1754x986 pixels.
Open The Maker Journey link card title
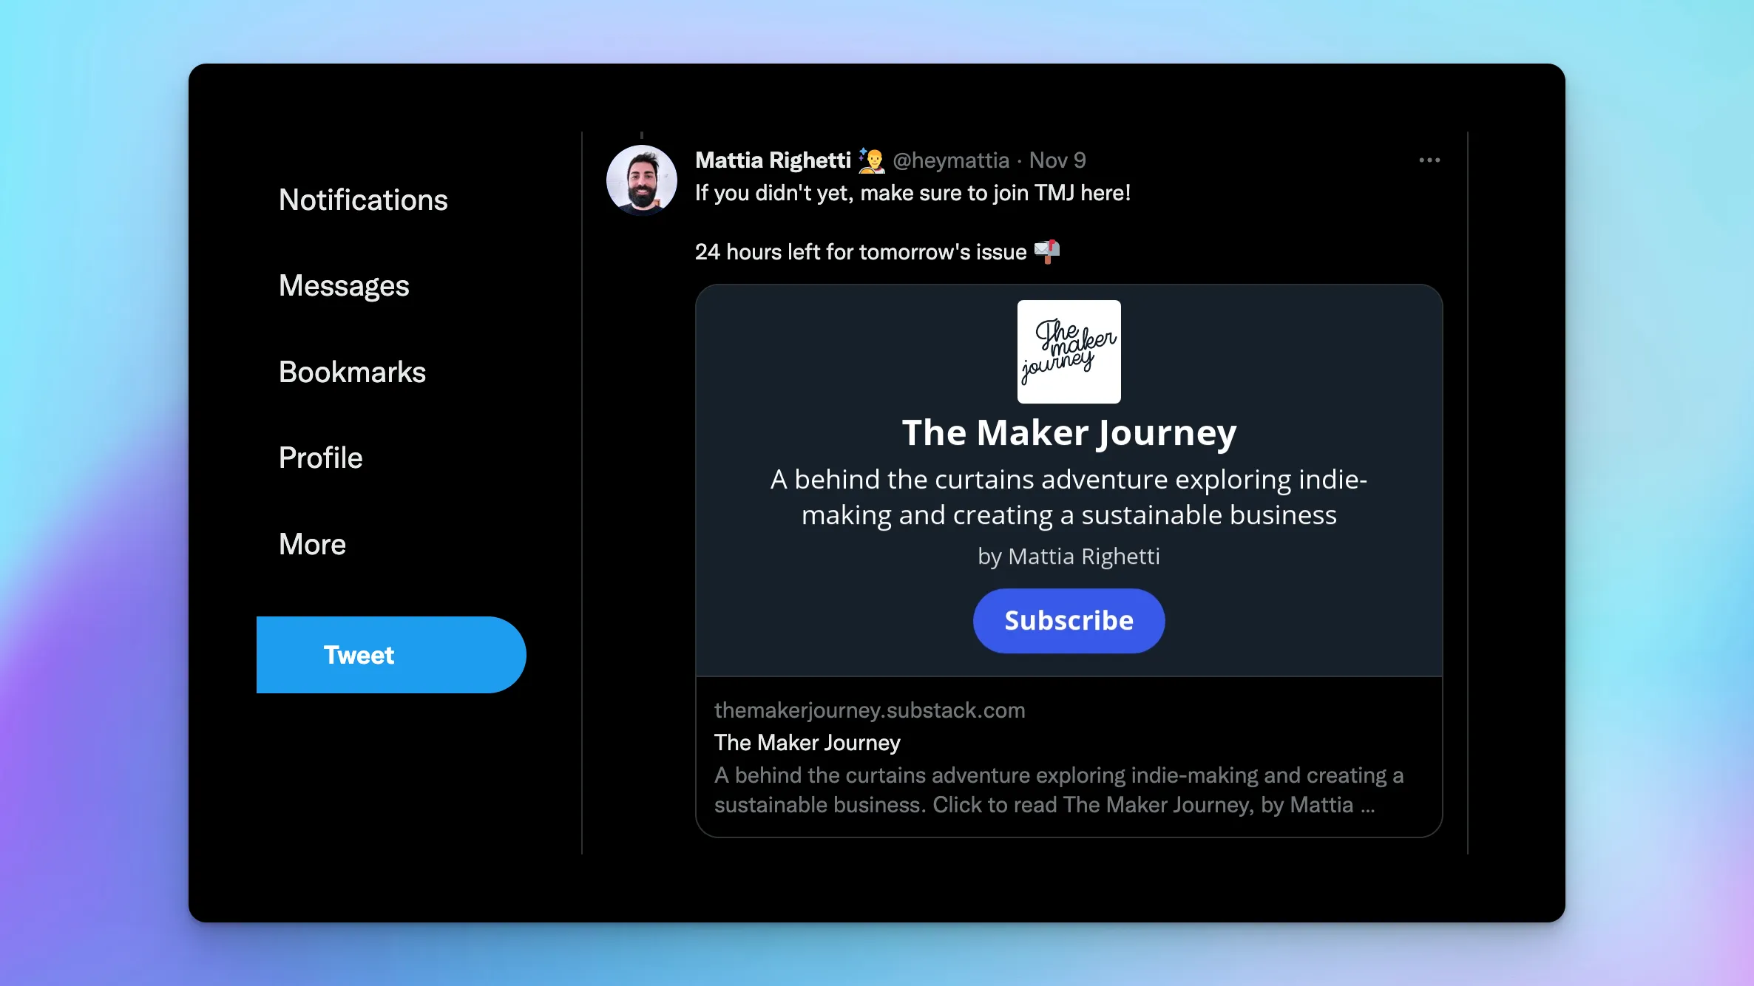[x=807, y=743]
